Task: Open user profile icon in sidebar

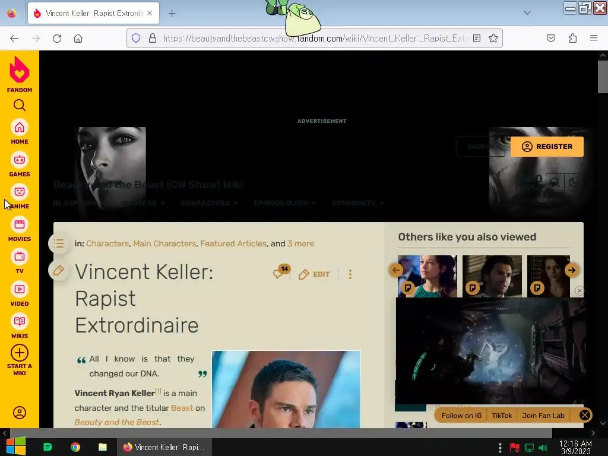Action: (x=20, y=413)
